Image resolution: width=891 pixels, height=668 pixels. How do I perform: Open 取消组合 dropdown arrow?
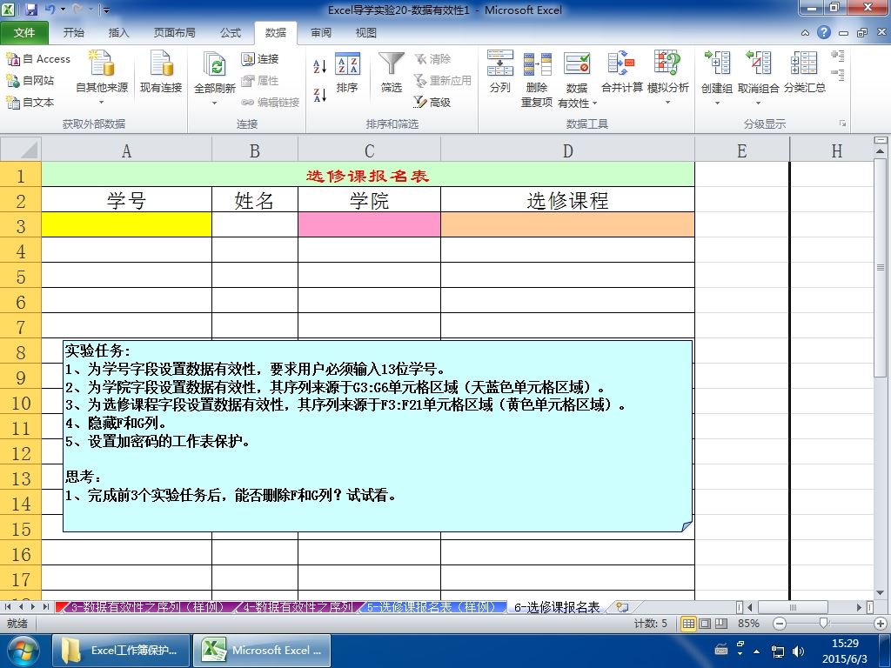(759, 104)
